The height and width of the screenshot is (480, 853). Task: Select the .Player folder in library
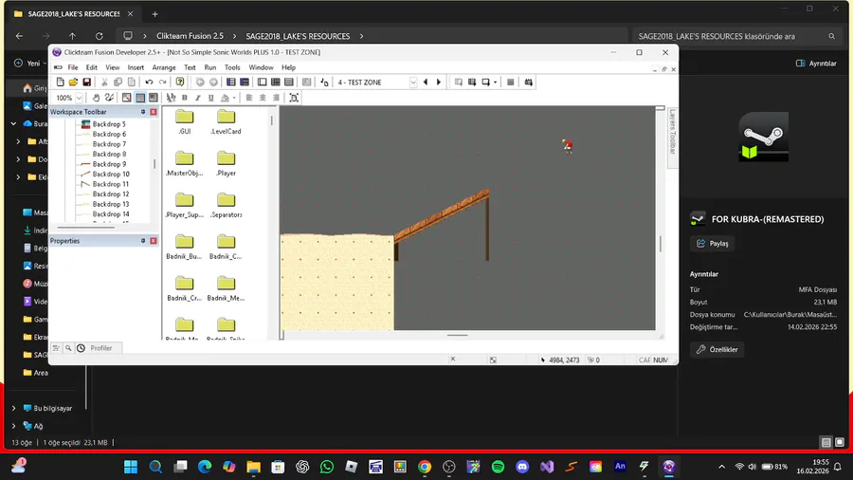(x=226, y=164)
